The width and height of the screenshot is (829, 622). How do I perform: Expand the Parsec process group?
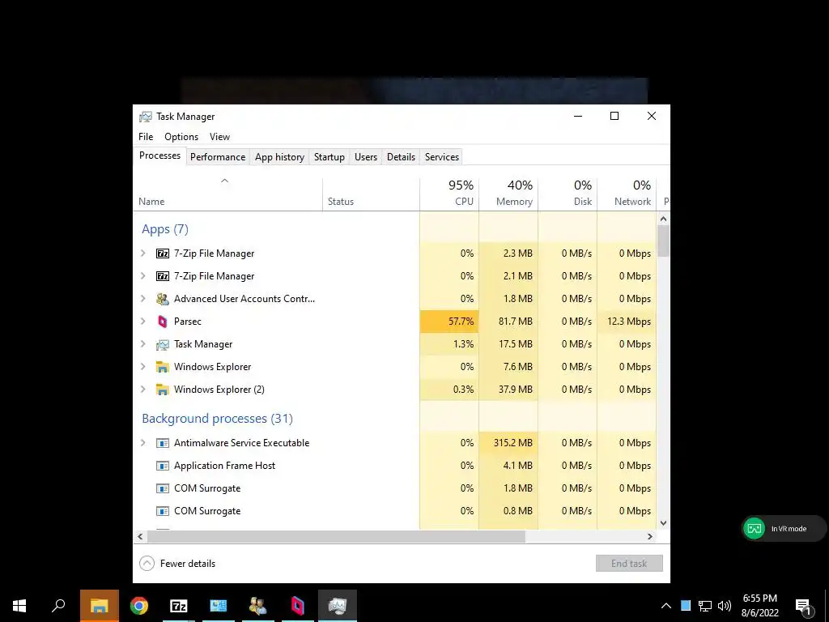[x=142, y=322]
